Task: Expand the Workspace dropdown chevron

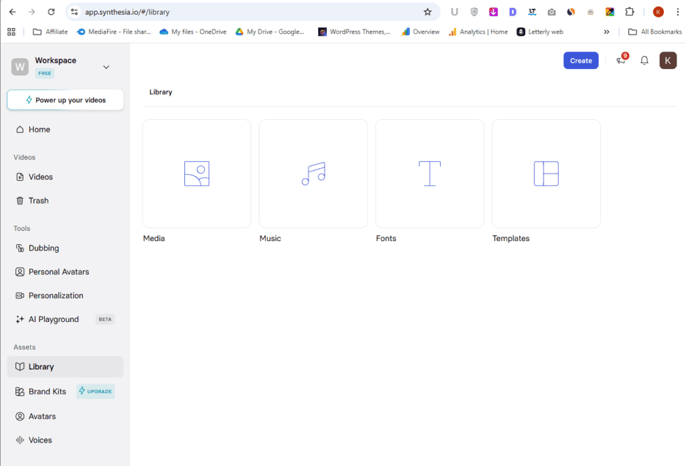Action: tap(106, 67)
